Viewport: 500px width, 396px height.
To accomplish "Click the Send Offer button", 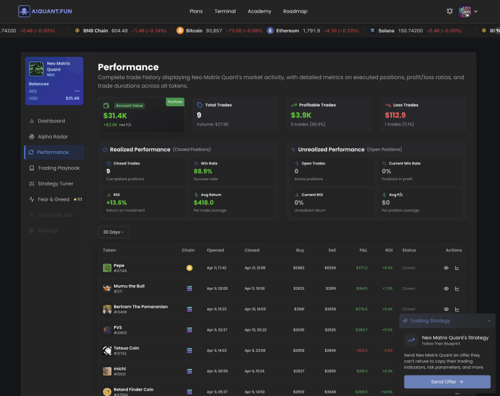I will (447, 381).
